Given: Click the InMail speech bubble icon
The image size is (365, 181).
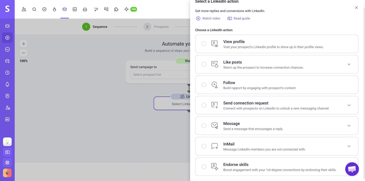Looking at the screenshot, I should tap(215, 146).
